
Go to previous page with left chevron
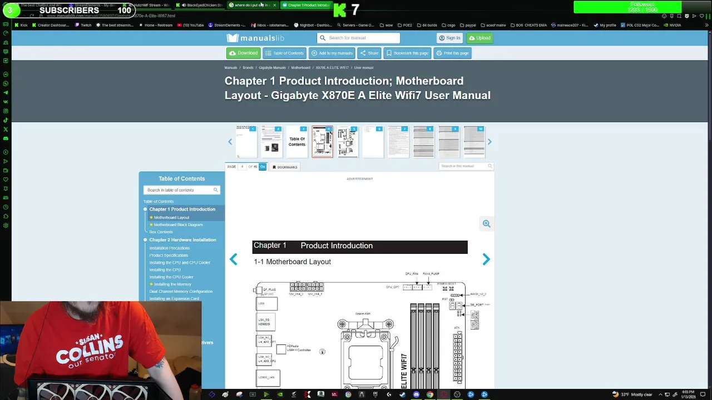click(x=234, y=259)
